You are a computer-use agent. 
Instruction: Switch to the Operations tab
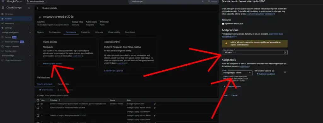[x=130, y=32]
